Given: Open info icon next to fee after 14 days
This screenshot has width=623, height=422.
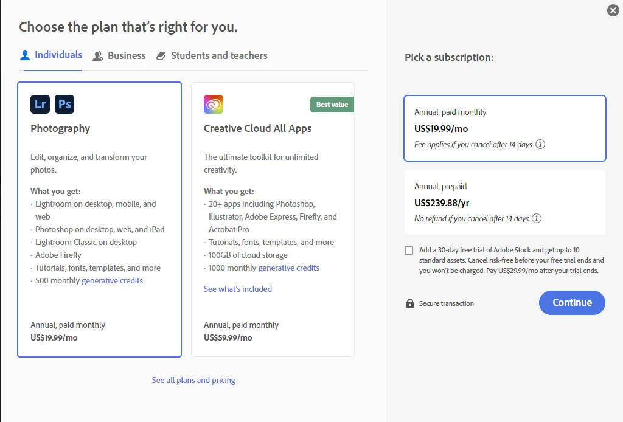Looking at the screenshot, I should tap(540, 144).
